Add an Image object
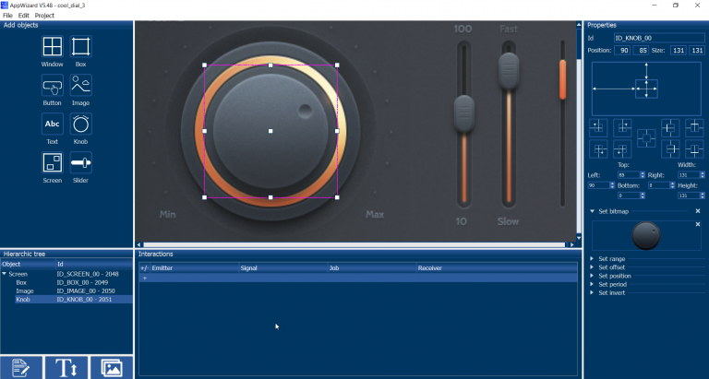This screenshot has height=379, width=709. [x=81, y=86]
